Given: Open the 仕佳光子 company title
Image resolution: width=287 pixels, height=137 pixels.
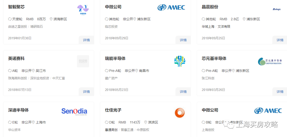Looking at the screenshot, I should coord(113,110).
